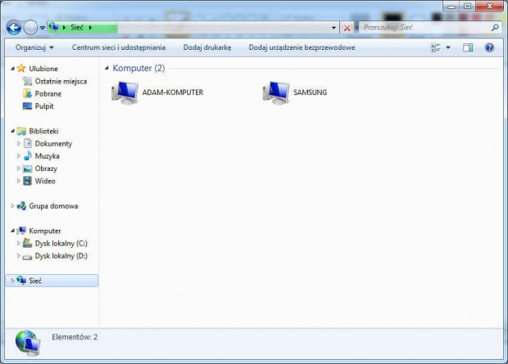Screen dimensions: 508x364
Task: Open the ADAM-KOMPUTER network computer icon
Action: coord(125,92)
